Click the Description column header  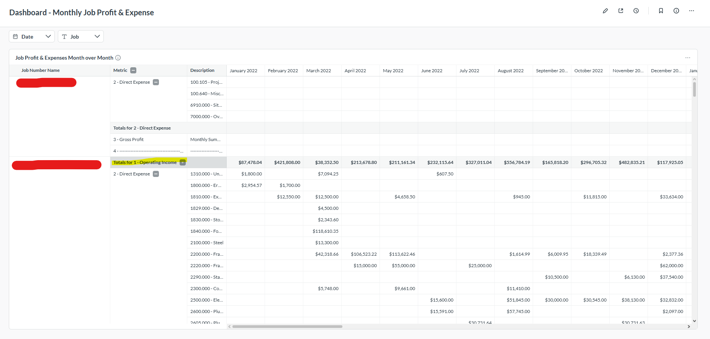[x=202, y=70]
